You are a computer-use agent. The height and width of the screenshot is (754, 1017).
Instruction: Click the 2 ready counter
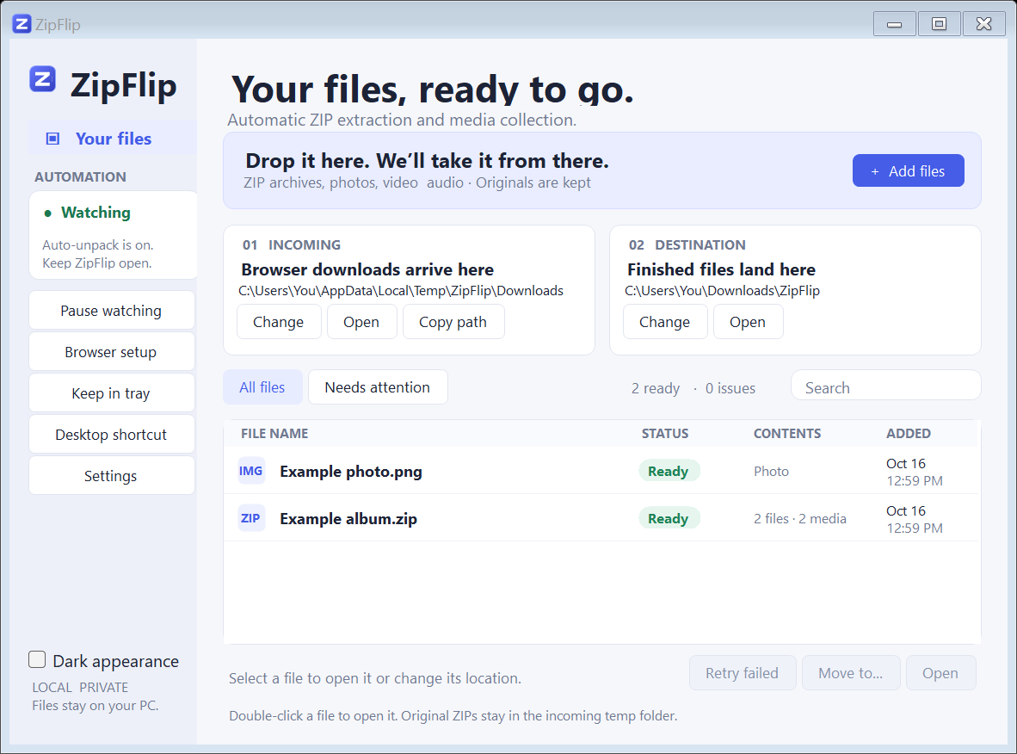coord(655,388)
